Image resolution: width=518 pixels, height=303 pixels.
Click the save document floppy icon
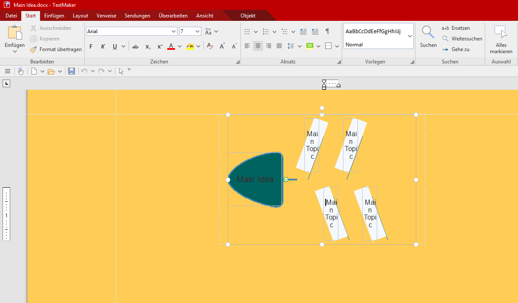pos(72,71)
